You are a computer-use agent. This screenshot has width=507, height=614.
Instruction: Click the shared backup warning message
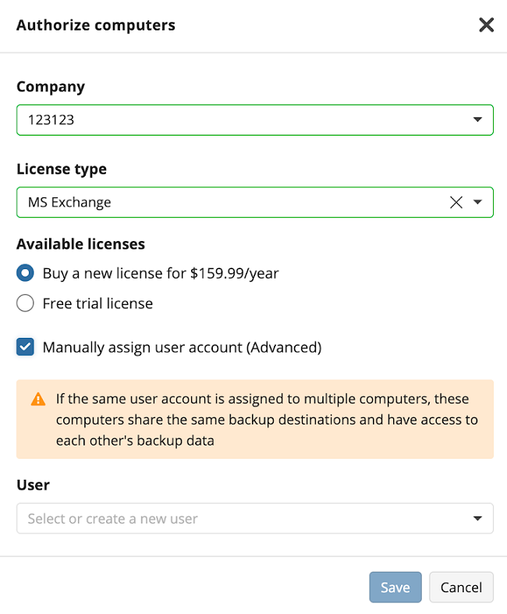point(267,420)
